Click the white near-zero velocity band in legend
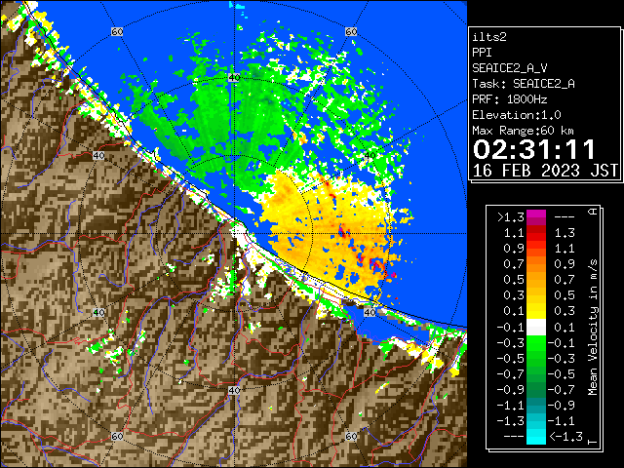Viewport: 624px width, 468px height. (x=536, y=327)
